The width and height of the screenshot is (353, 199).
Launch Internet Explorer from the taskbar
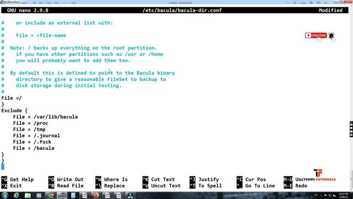(x=16, y=195)
